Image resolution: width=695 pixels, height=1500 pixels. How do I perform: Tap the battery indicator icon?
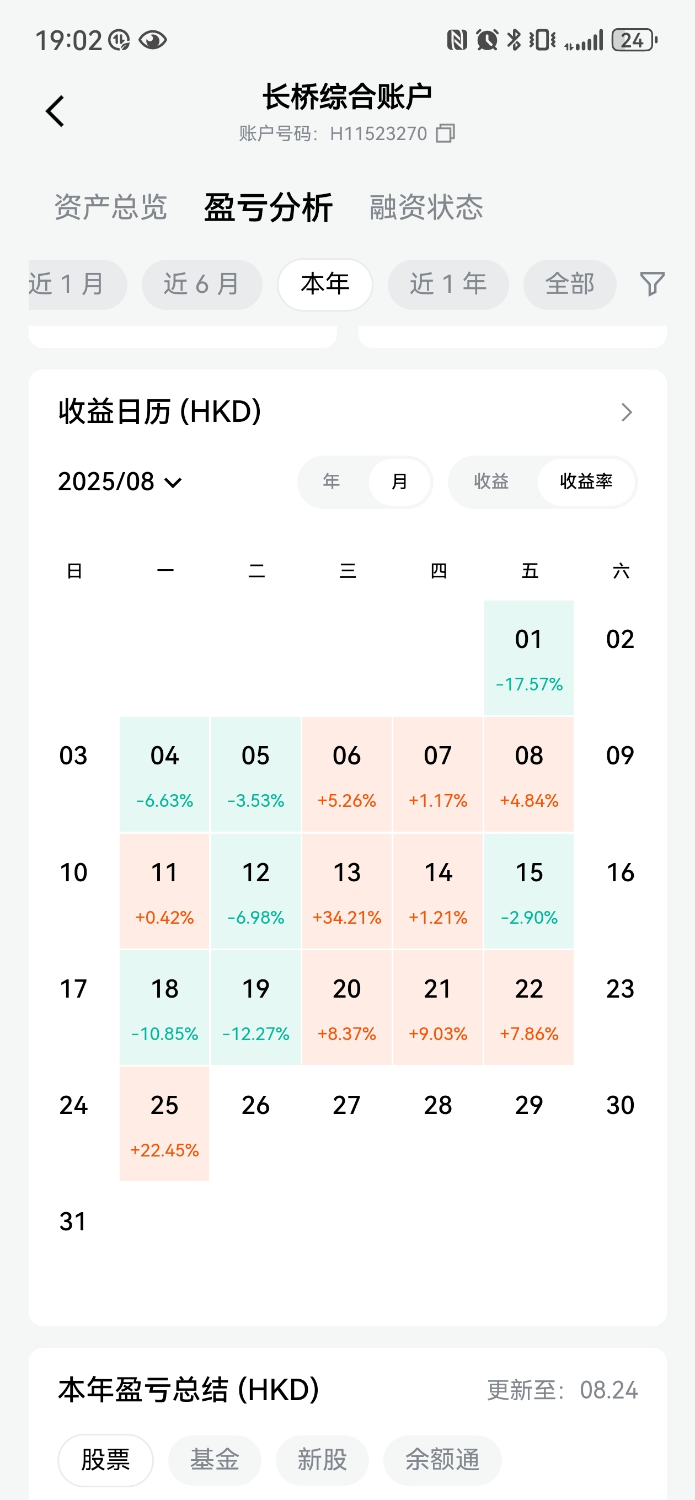click(634, 40)
